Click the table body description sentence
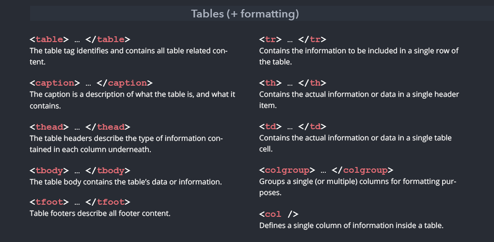This screenshot has width=494, height=242. tap(126, 182)
